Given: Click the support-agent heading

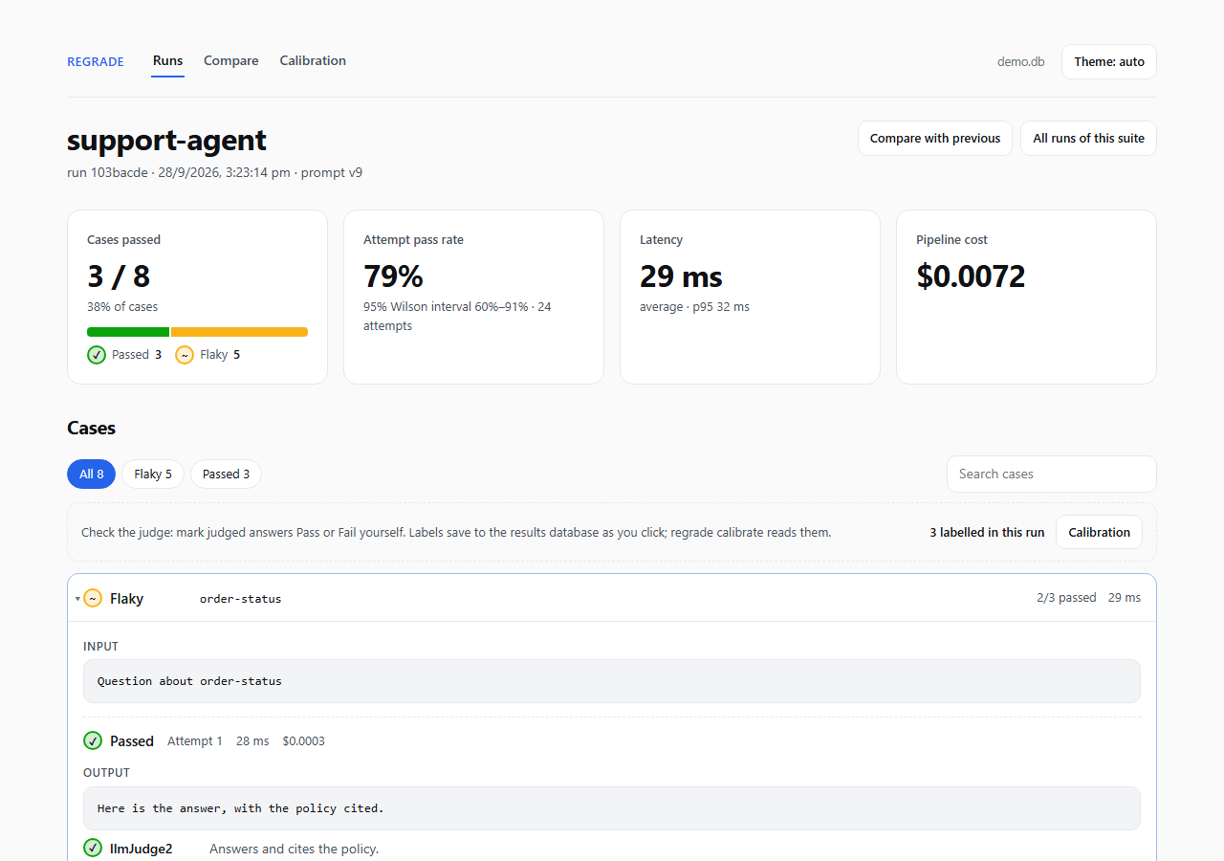Looking at the screenshot, I should point(166,140).
